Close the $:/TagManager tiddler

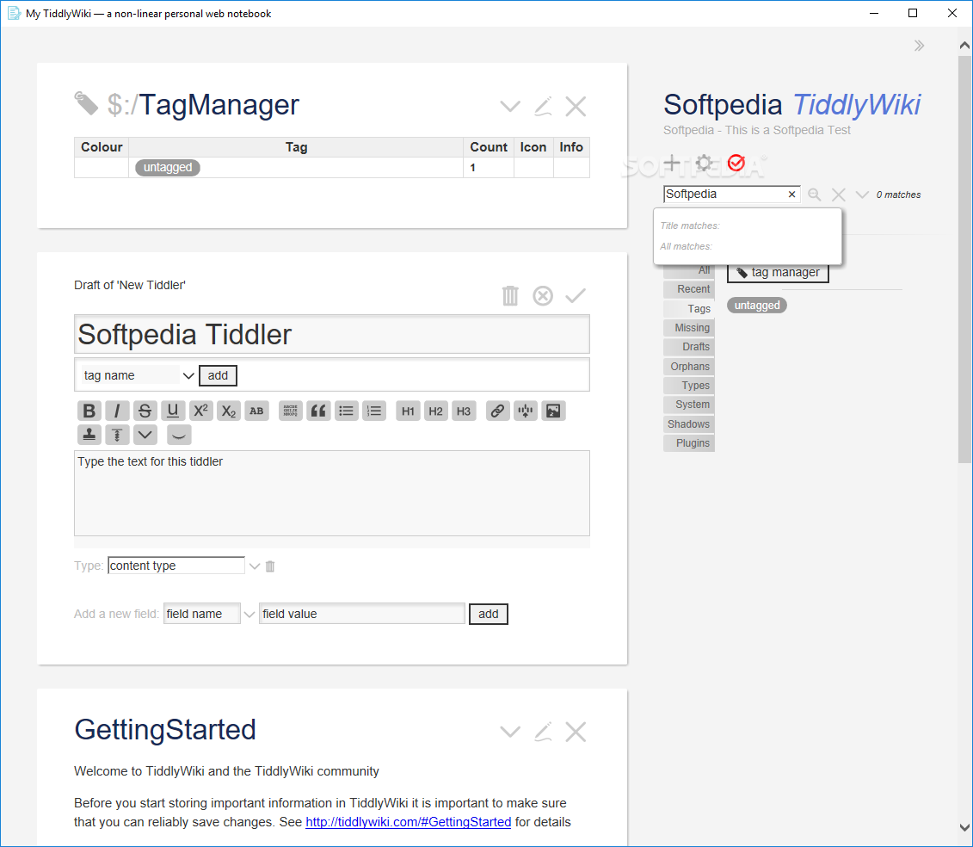[576, 106]
